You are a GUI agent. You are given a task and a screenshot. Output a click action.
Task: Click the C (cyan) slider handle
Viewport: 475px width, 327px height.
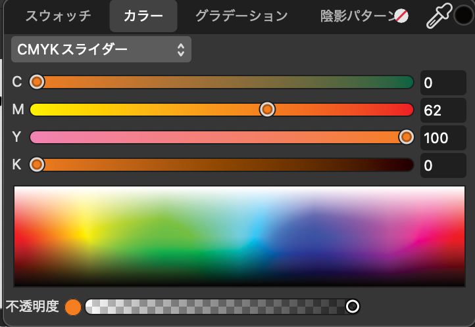click(37, 82)
